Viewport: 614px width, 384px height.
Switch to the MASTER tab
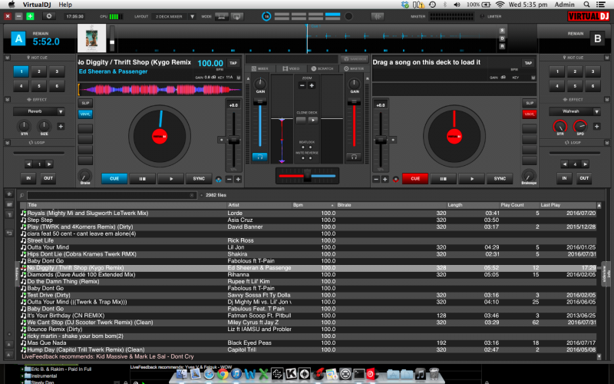click(354, 68)
